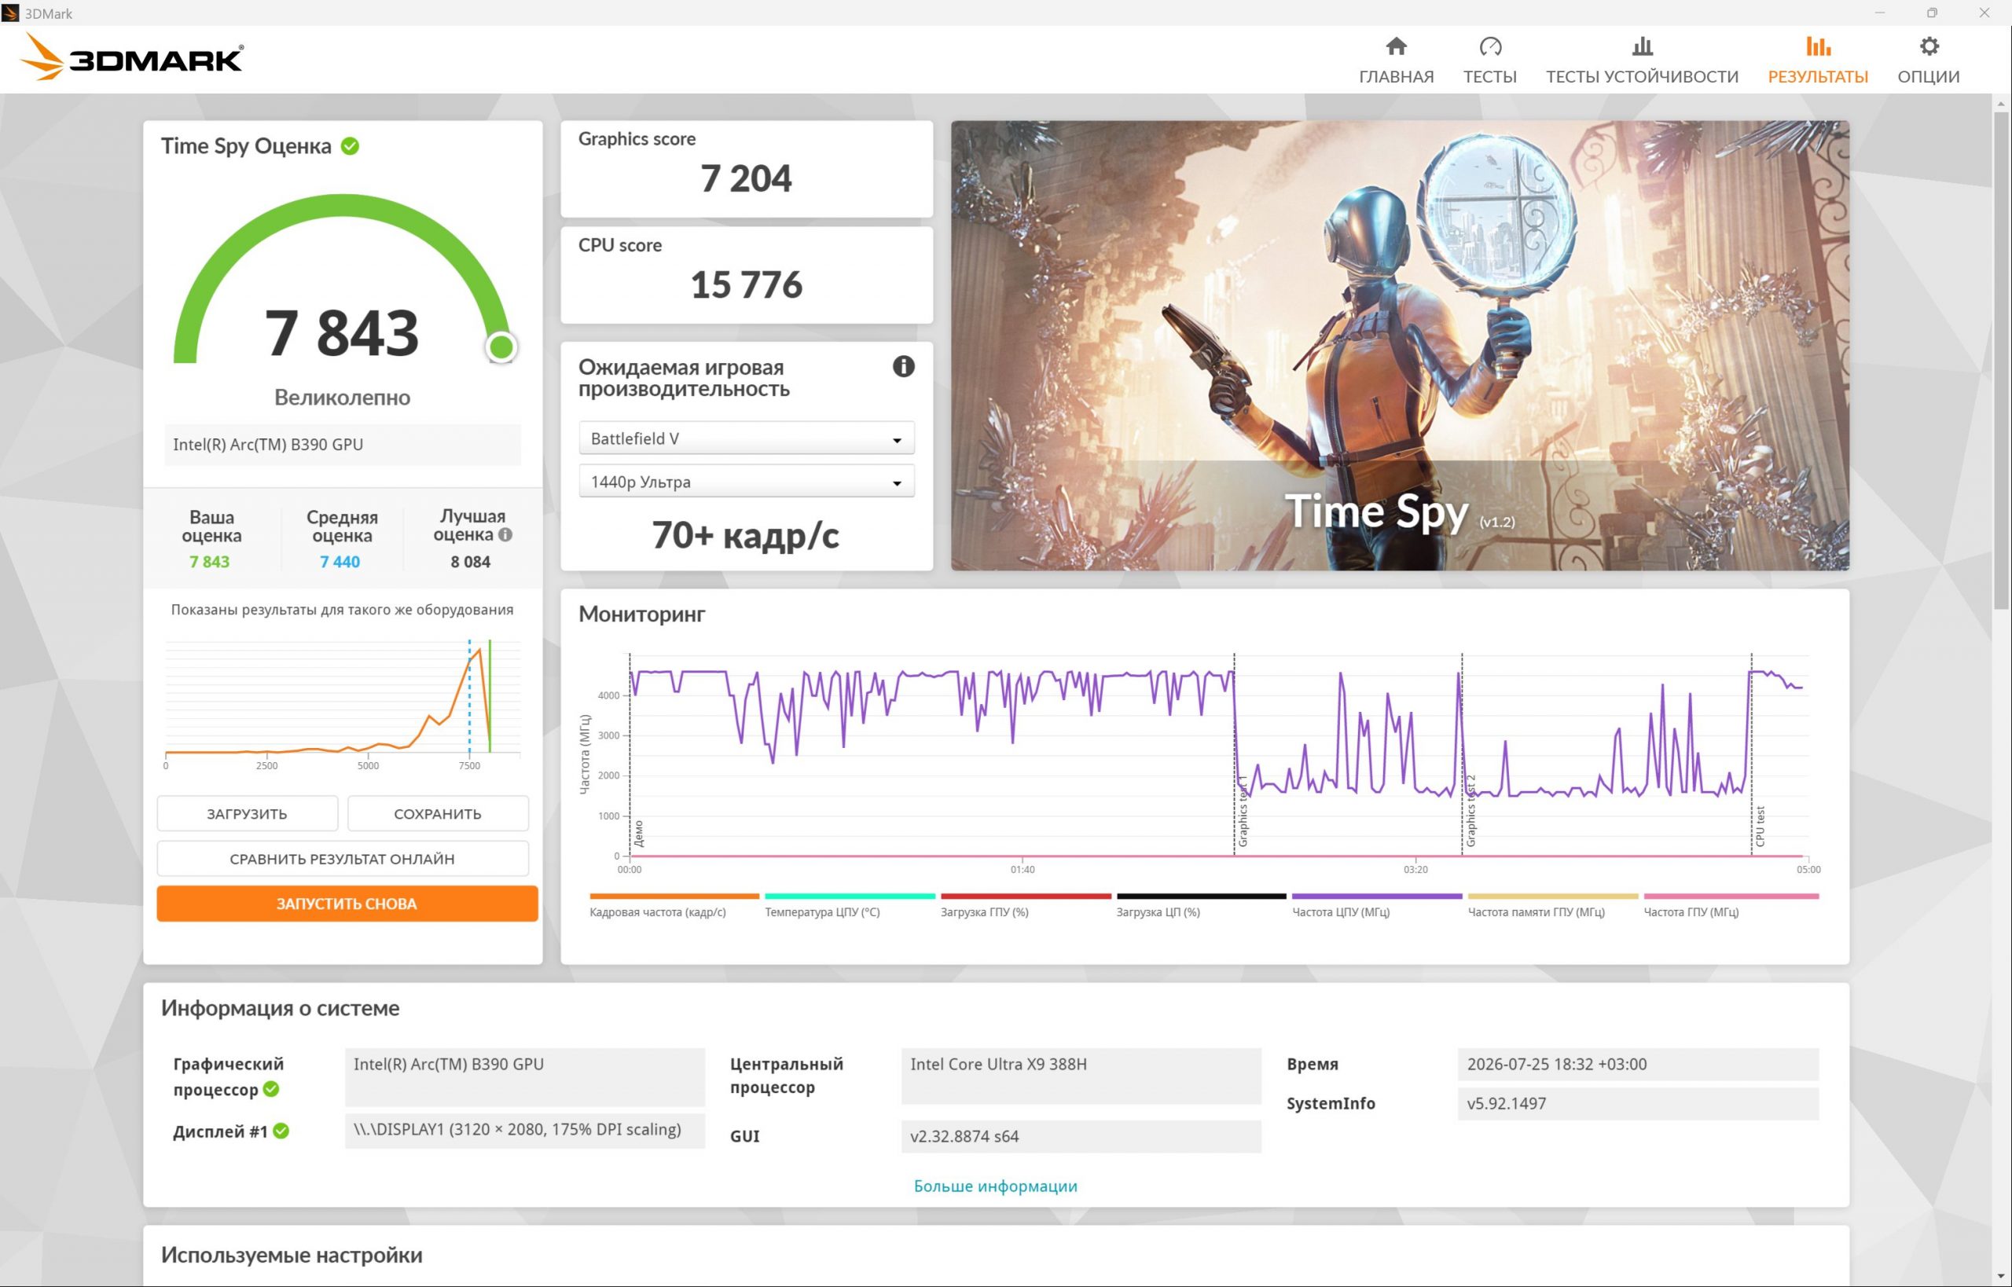
Task: Click the Graphics test 2 timeline marker
Action: pyautogui.click(x=1471, y=811)
